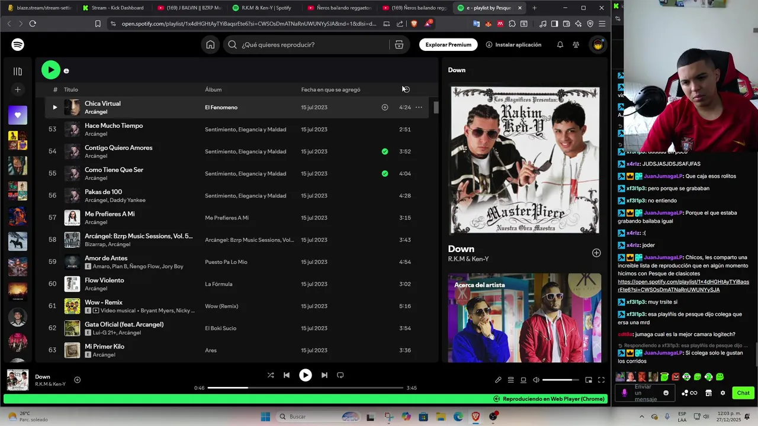Open the Browse icon in search bar
The height and width of the screenshot is (426, 758).
pos(399,44)
